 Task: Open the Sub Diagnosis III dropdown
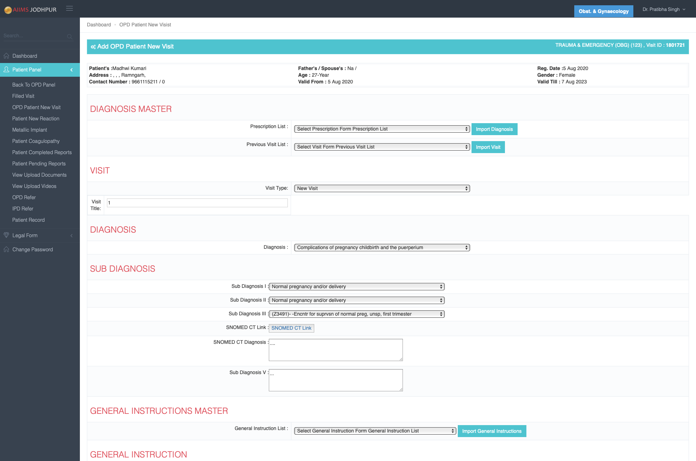(357, 314)
